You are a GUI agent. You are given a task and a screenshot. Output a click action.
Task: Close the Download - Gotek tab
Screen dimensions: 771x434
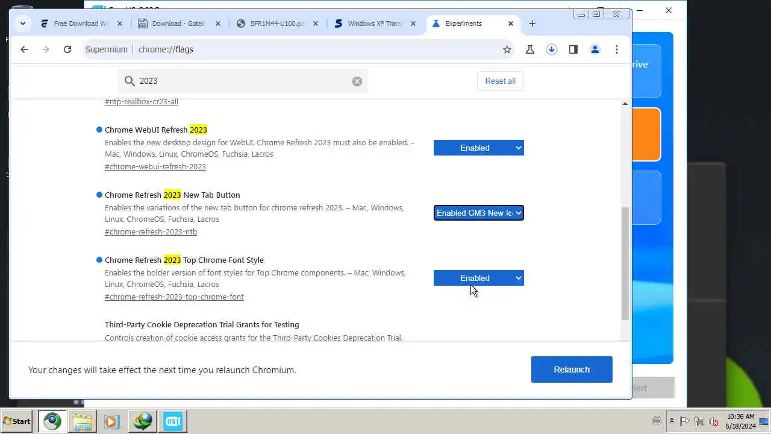218,24
